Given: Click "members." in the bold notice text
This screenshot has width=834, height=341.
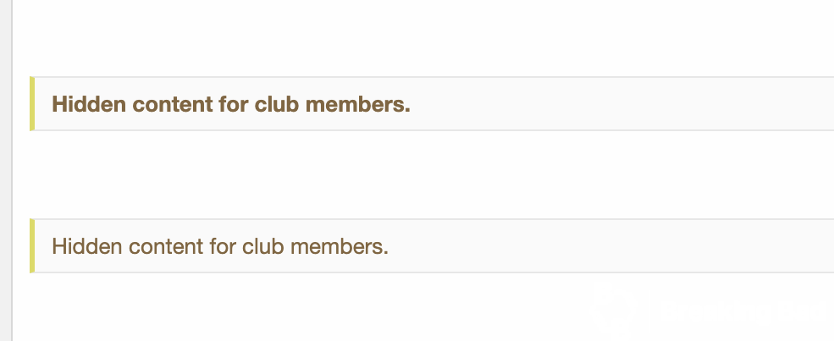Looking at the screenshot, I should (358, 104).
